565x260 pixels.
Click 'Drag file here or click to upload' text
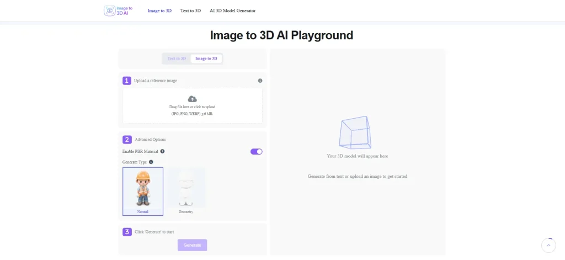193,107
